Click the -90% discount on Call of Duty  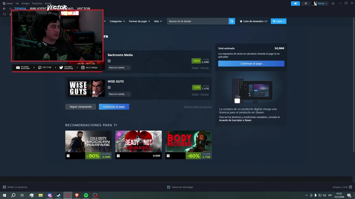93,156
